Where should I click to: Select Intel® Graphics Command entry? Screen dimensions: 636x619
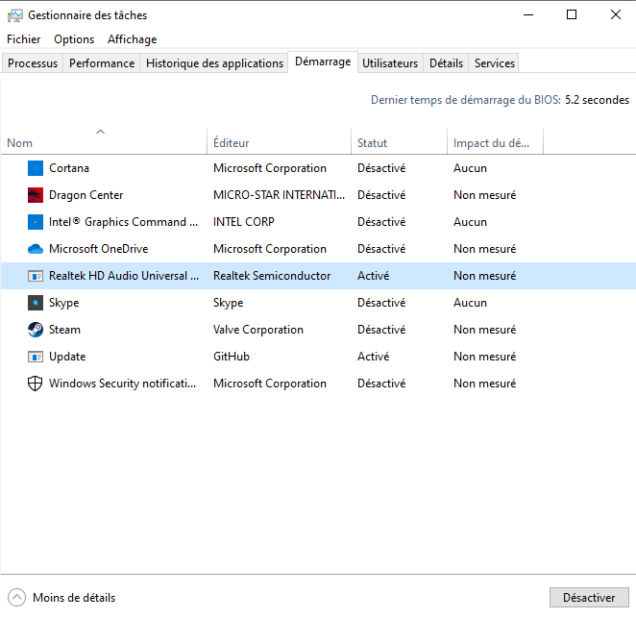[x=123, y=222]
